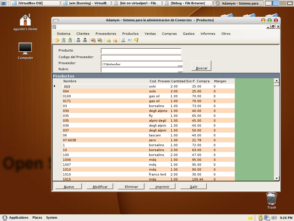
Task: Click the show desktop panel icon
Action: click(3, 3)
